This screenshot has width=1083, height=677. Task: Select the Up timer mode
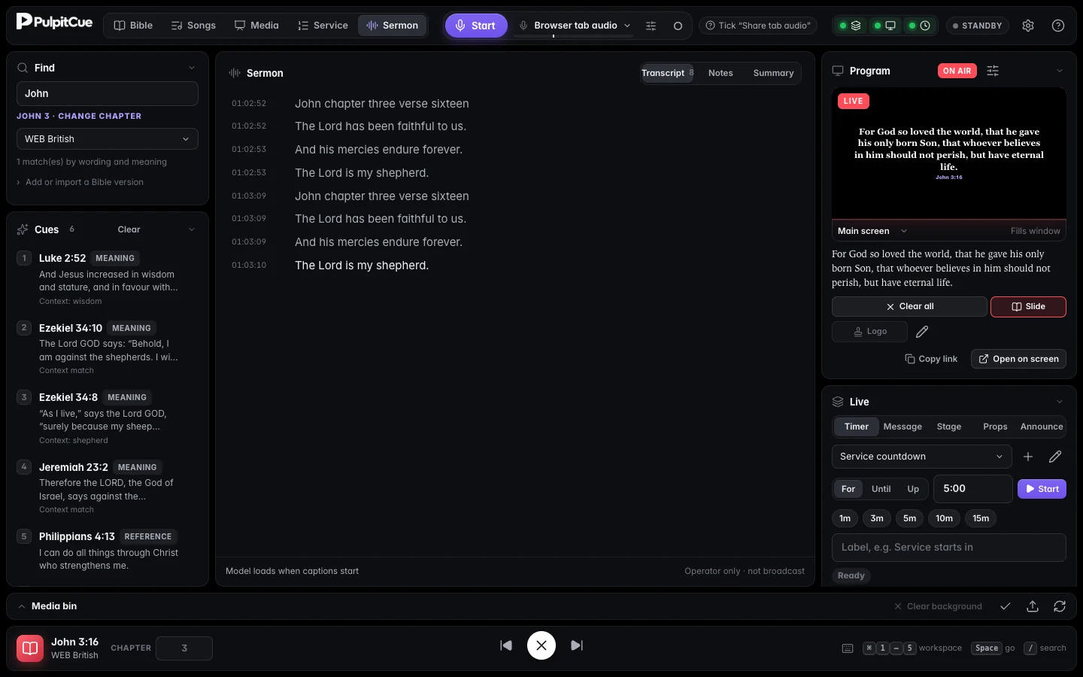tap(913, 489)
